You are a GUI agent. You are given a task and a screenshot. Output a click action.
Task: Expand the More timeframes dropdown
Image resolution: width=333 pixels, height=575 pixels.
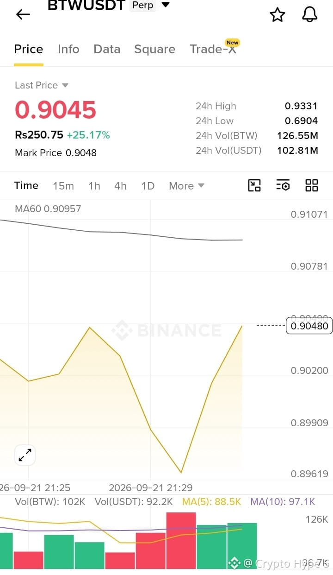(x=186, y=186)
